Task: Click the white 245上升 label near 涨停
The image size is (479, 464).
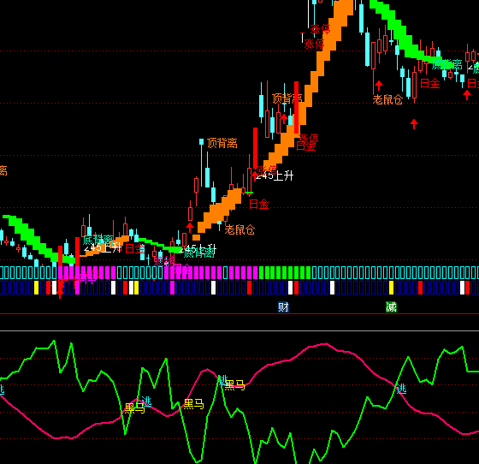Action: pos(275,175)
